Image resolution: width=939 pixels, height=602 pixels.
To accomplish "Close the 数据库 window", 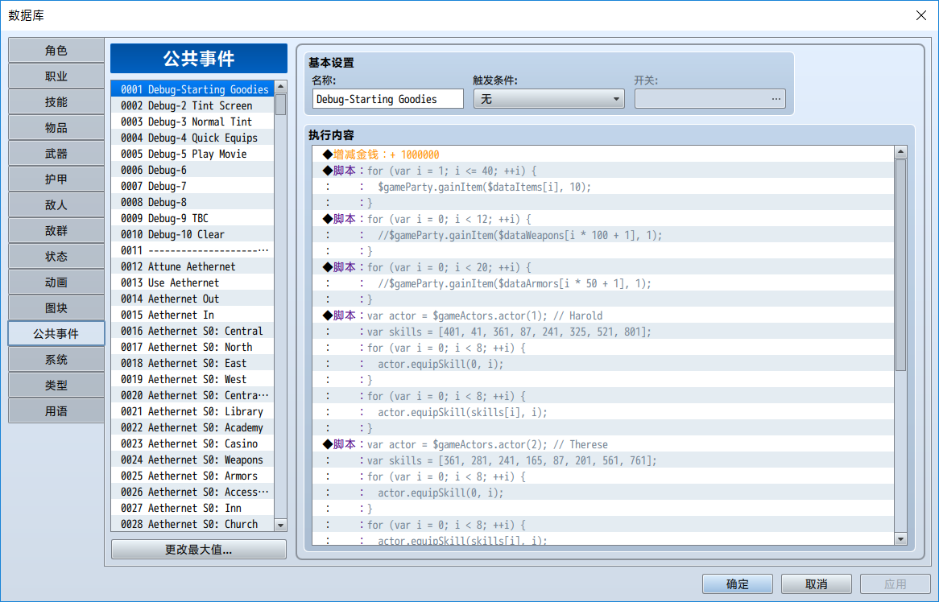I will point(921,15).
